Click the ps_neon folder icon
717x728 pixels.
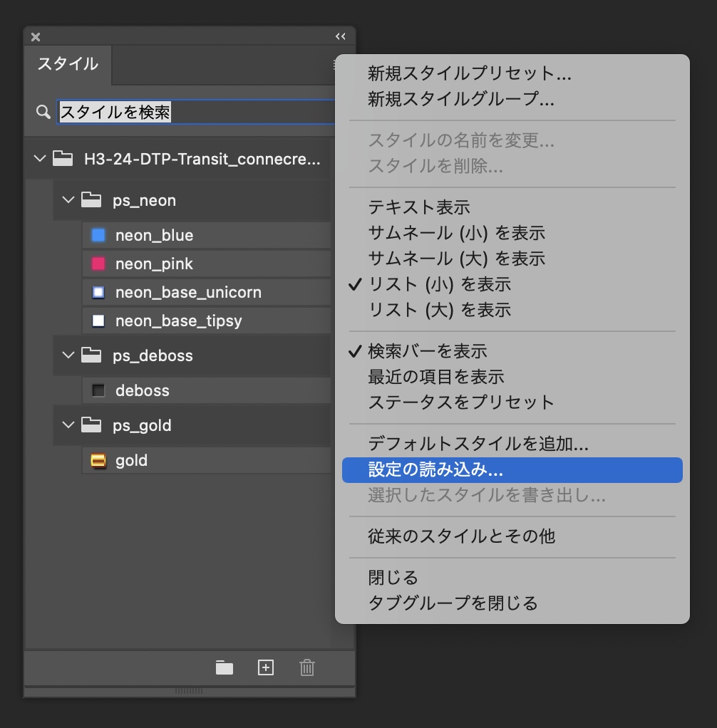pyautogui.click(x=91, y=200)
